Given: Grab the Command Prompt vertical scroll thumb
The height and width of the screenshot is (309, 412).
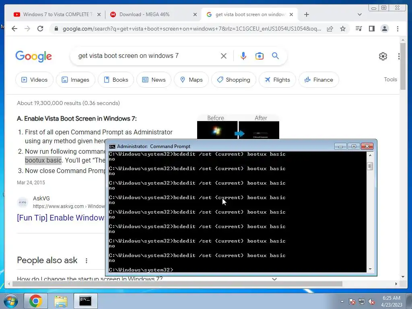Looking at the screenshot, I should point(370,166).
